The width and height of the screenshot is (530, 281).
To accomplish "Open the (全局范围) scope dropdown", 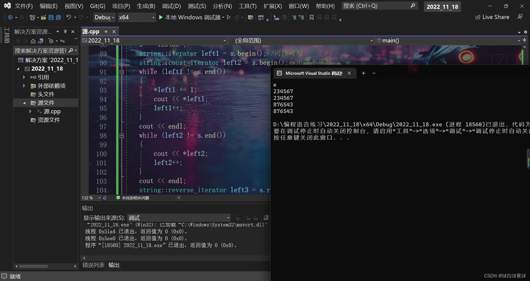I will point(301,41).
